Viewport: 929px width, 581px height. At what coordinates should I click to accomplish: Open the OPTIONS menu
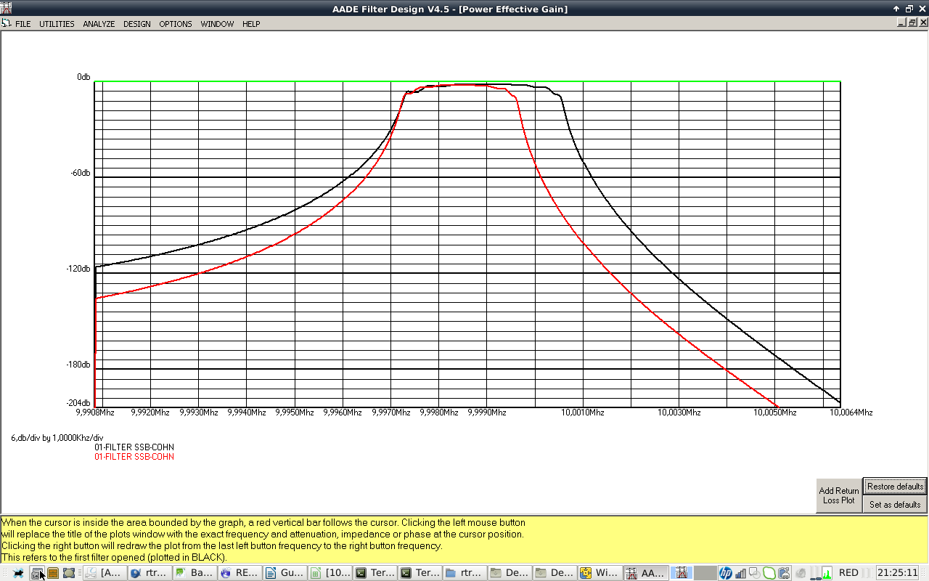coord(176,24)
